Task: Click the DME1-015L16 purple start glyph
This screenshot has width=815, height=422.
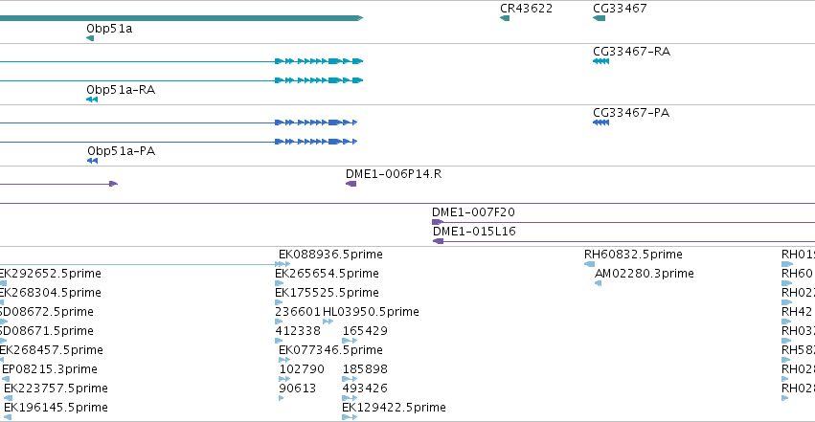Action: 439,241
